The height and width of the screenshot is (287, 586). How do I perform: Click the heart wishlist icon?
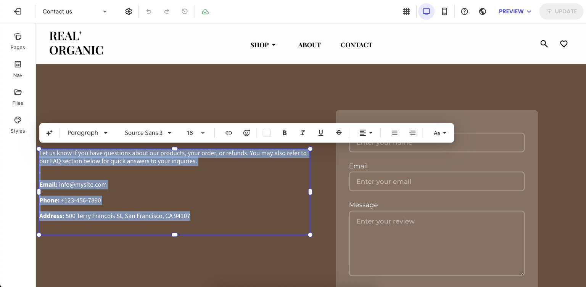564,44
